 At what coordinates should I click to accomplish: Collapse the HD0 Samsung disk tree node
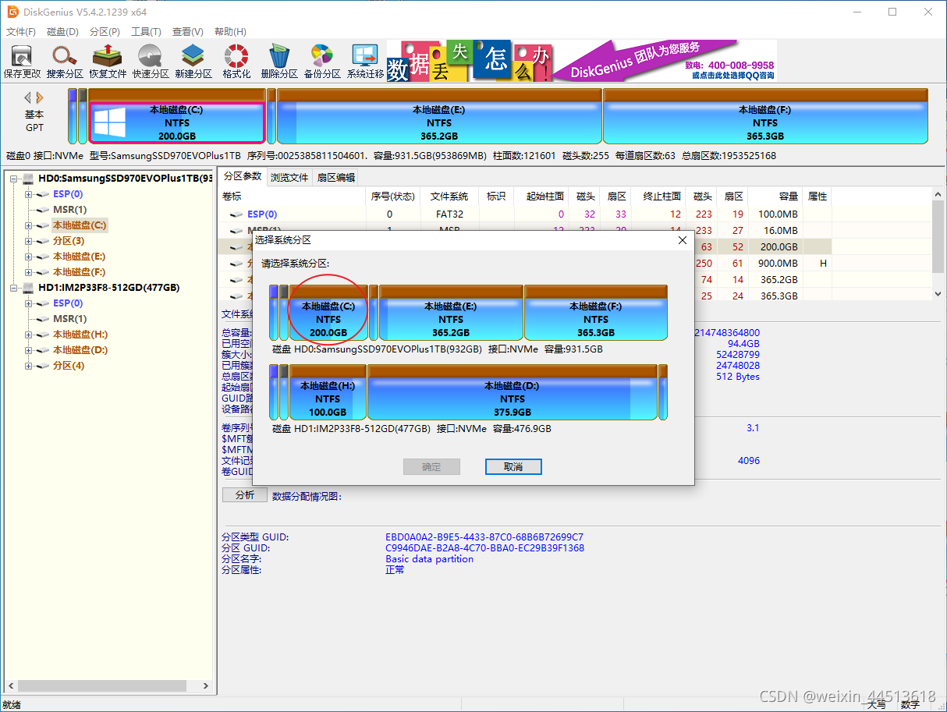point(13,179)
